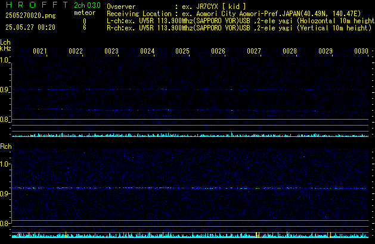The width and height of the screenshot is (375, 244).
Task: Click the Rch 0.8 frequency axis label
Action: 4,224
